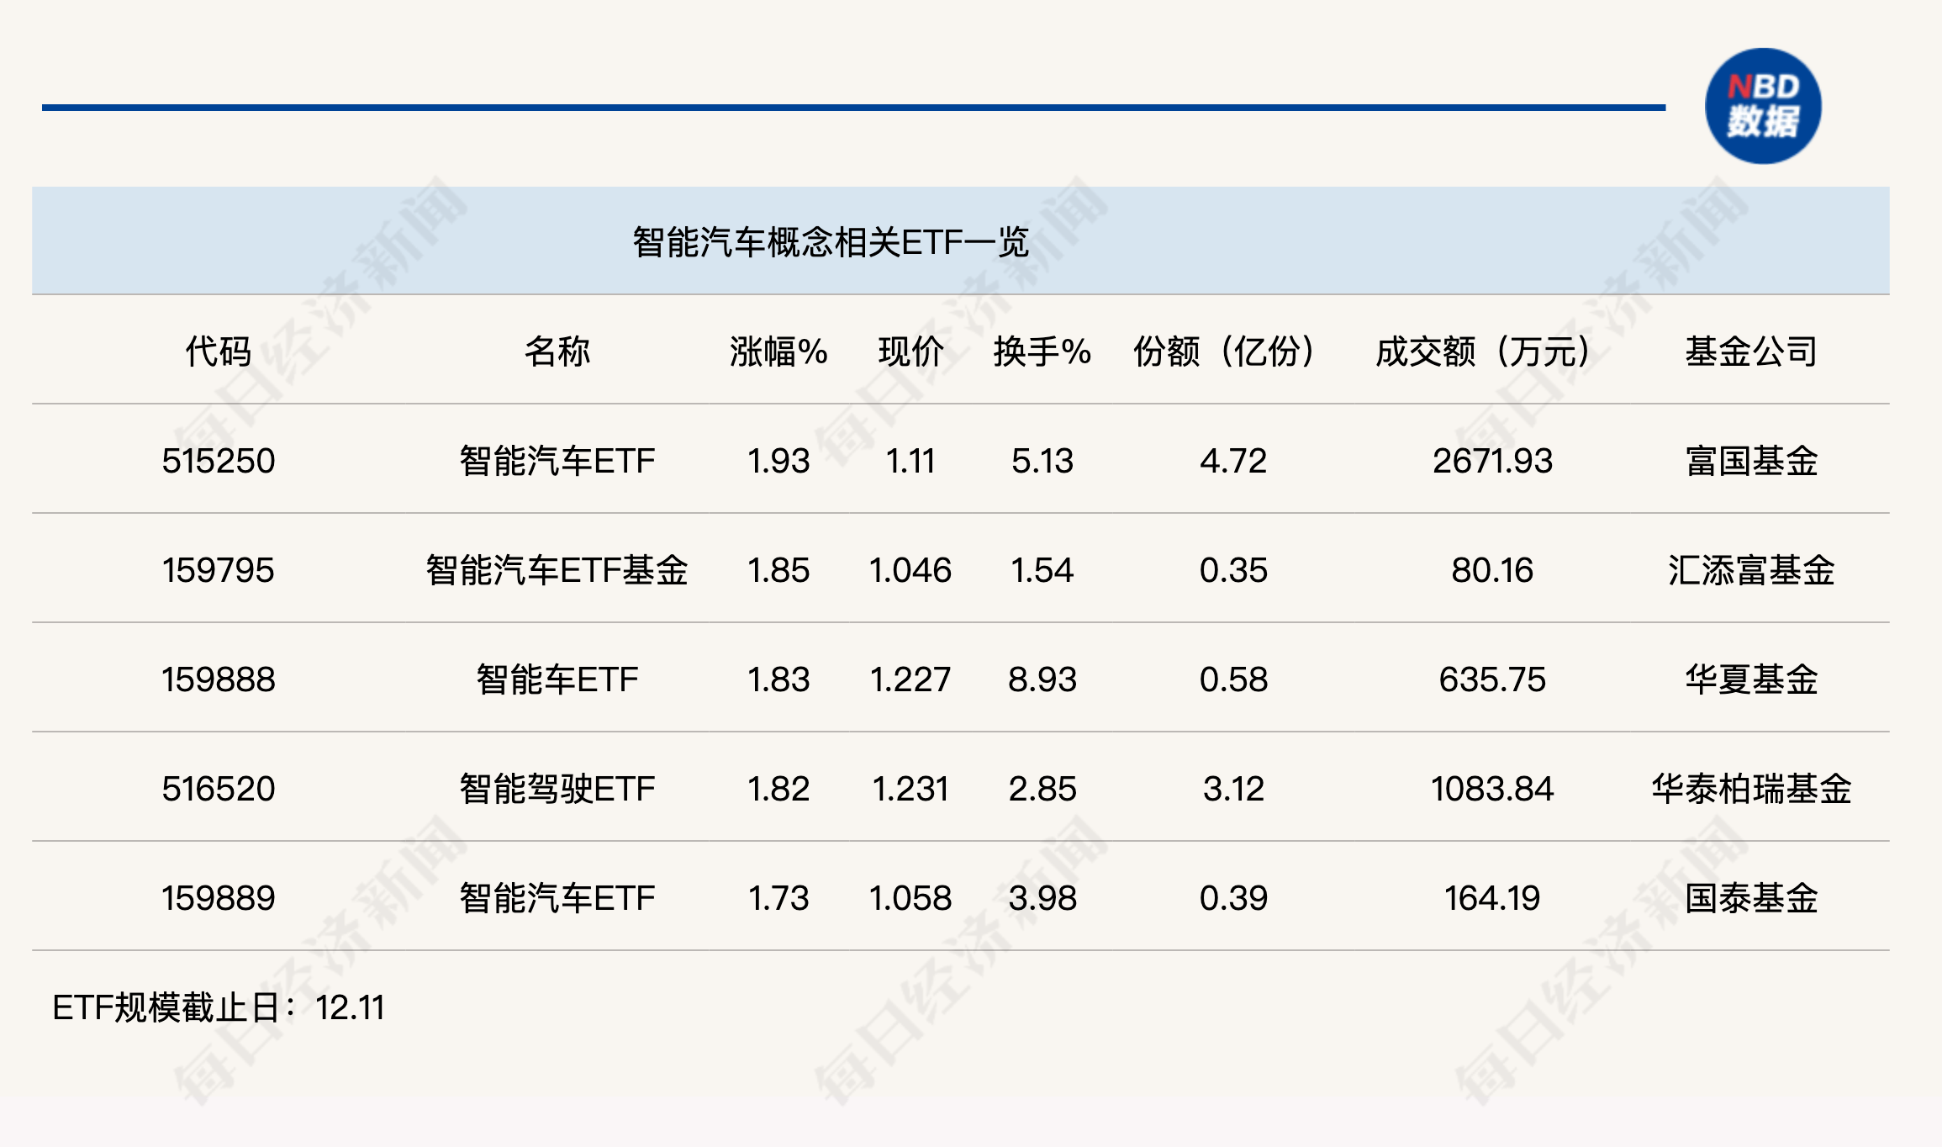Click the 名称 column header
Image resolution: width=1942 pixels, height=1147 pixels.
tap(557, 351)
